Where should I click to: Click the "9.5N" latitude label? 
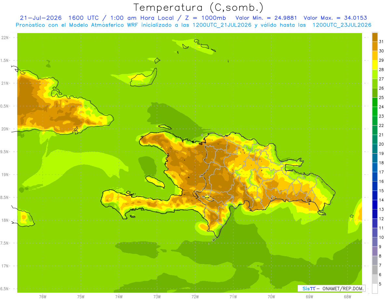[x=5, y=152]
